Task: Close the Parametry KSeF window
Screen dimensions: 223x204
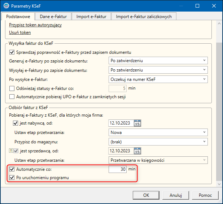Action: [214, 6]
